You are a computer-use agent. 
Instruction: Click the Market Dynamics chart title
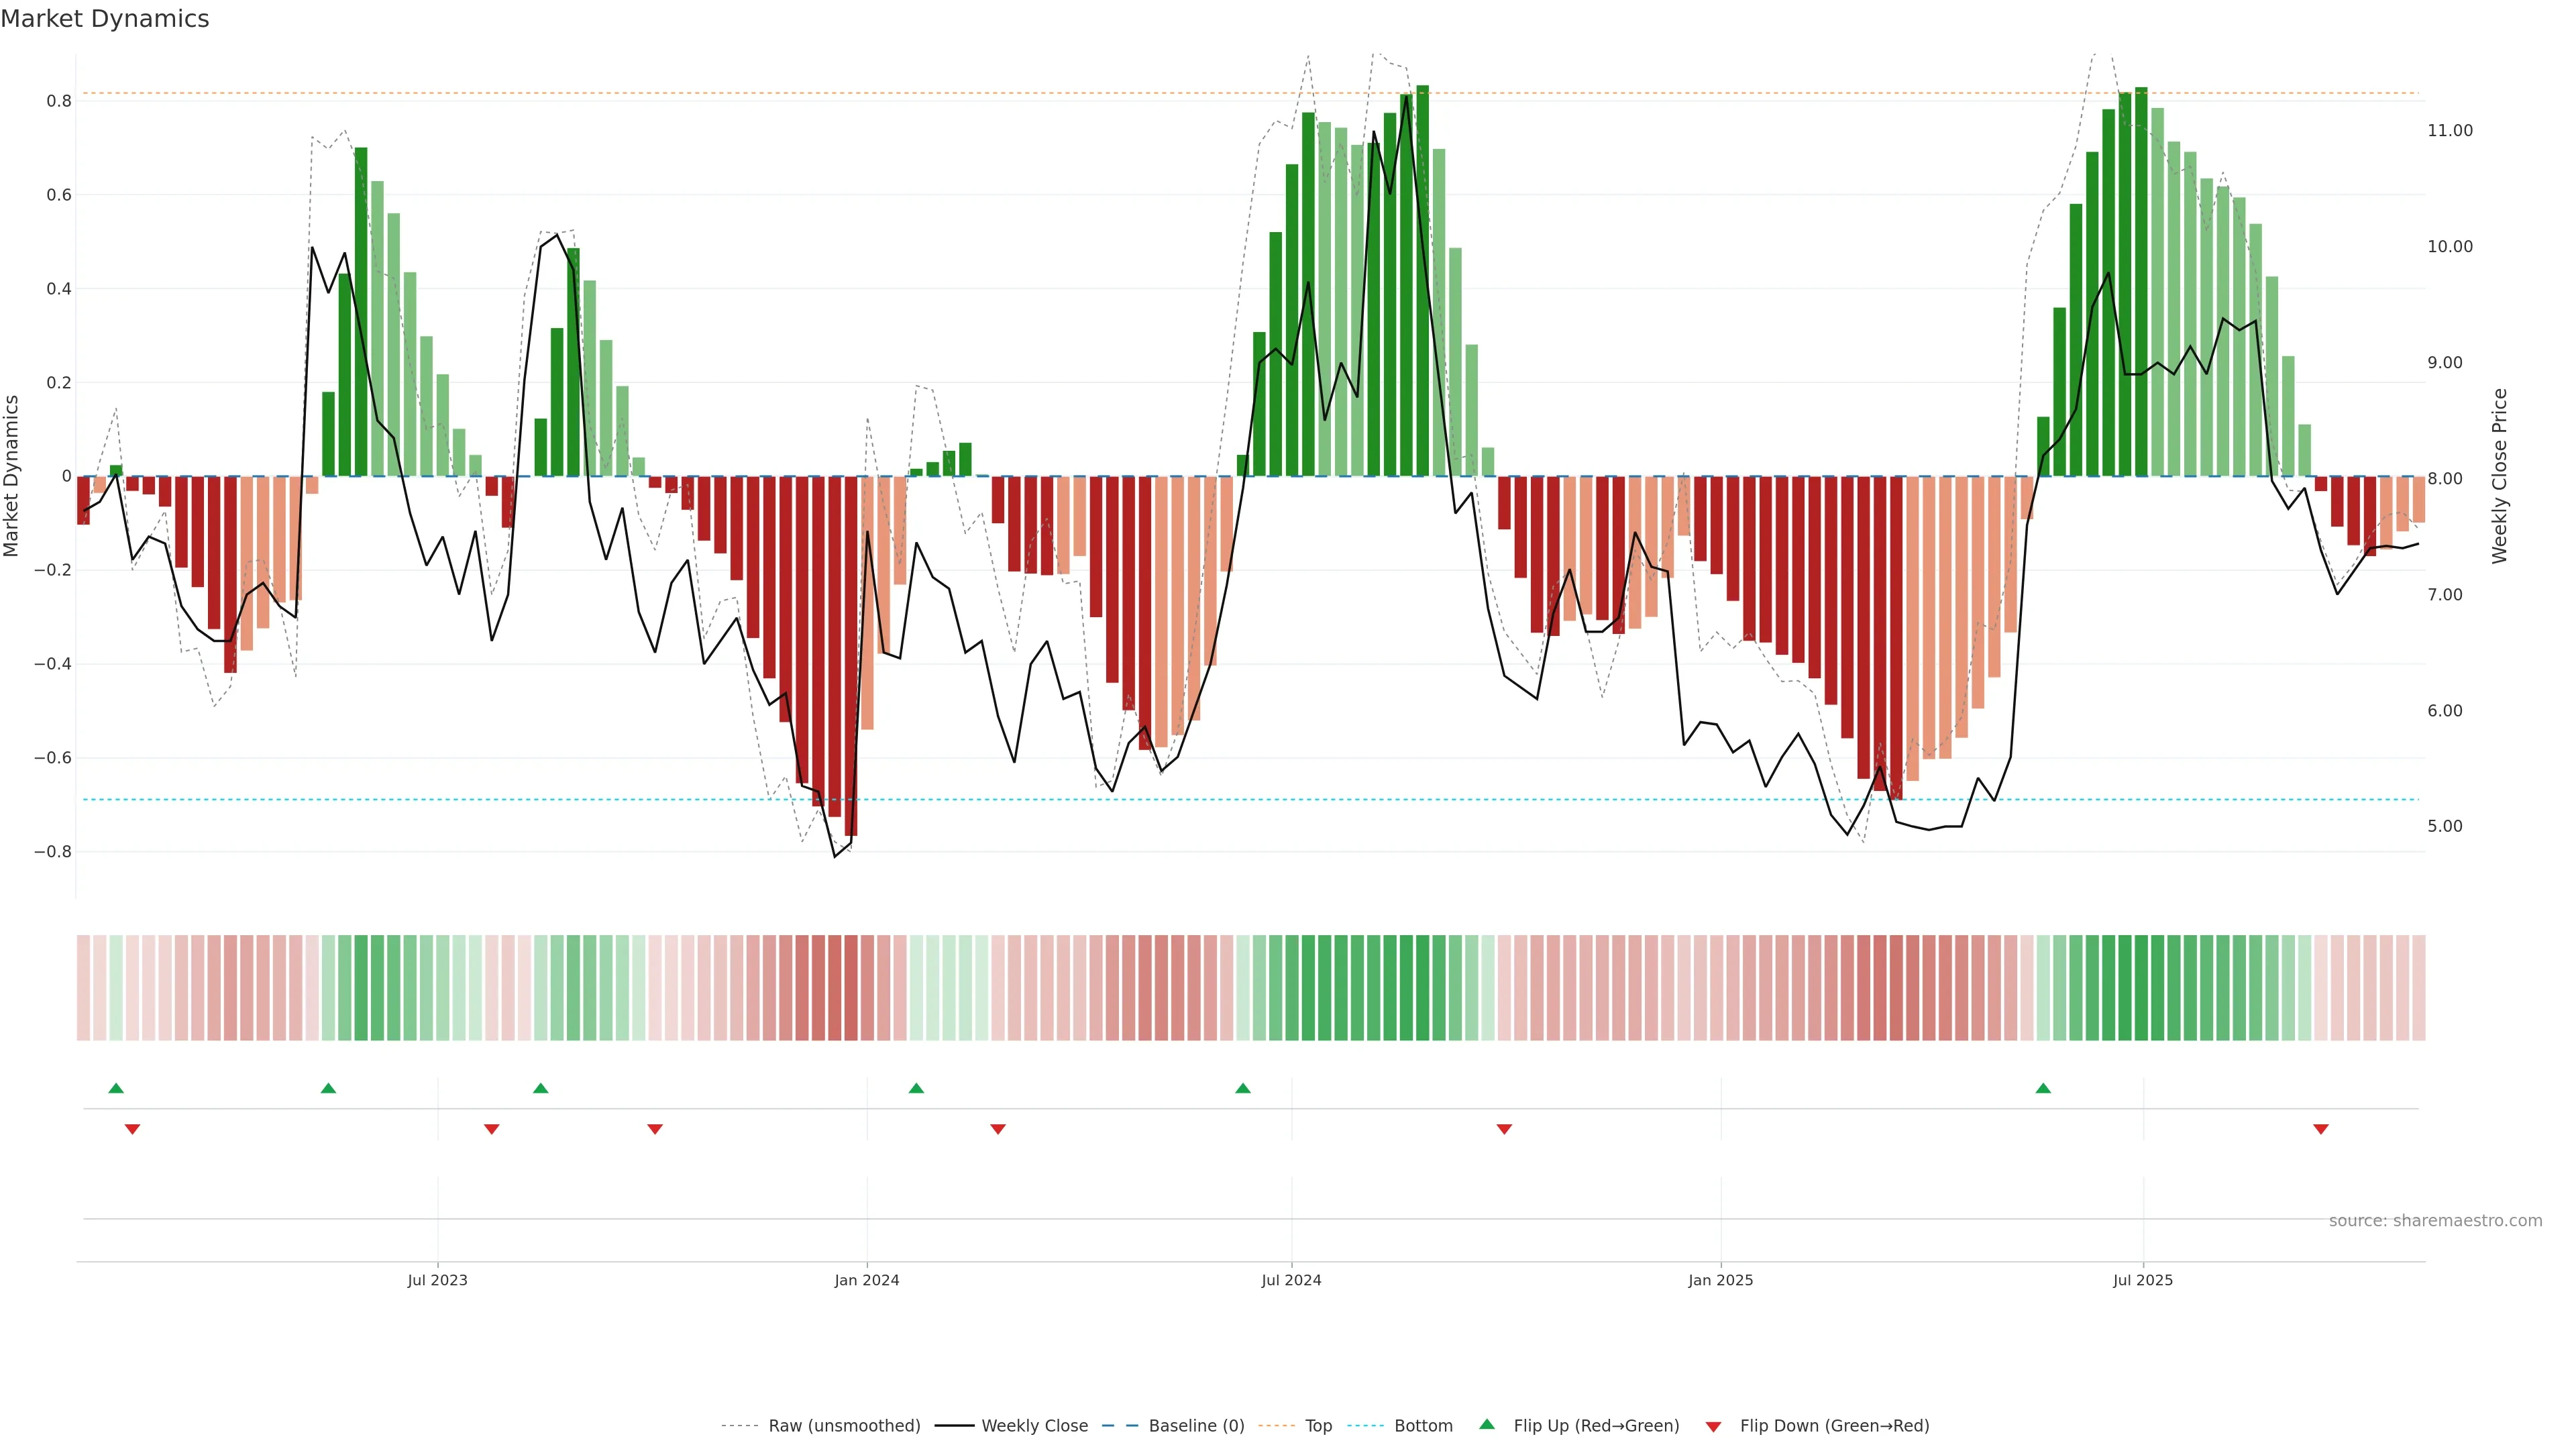(105, 19)
